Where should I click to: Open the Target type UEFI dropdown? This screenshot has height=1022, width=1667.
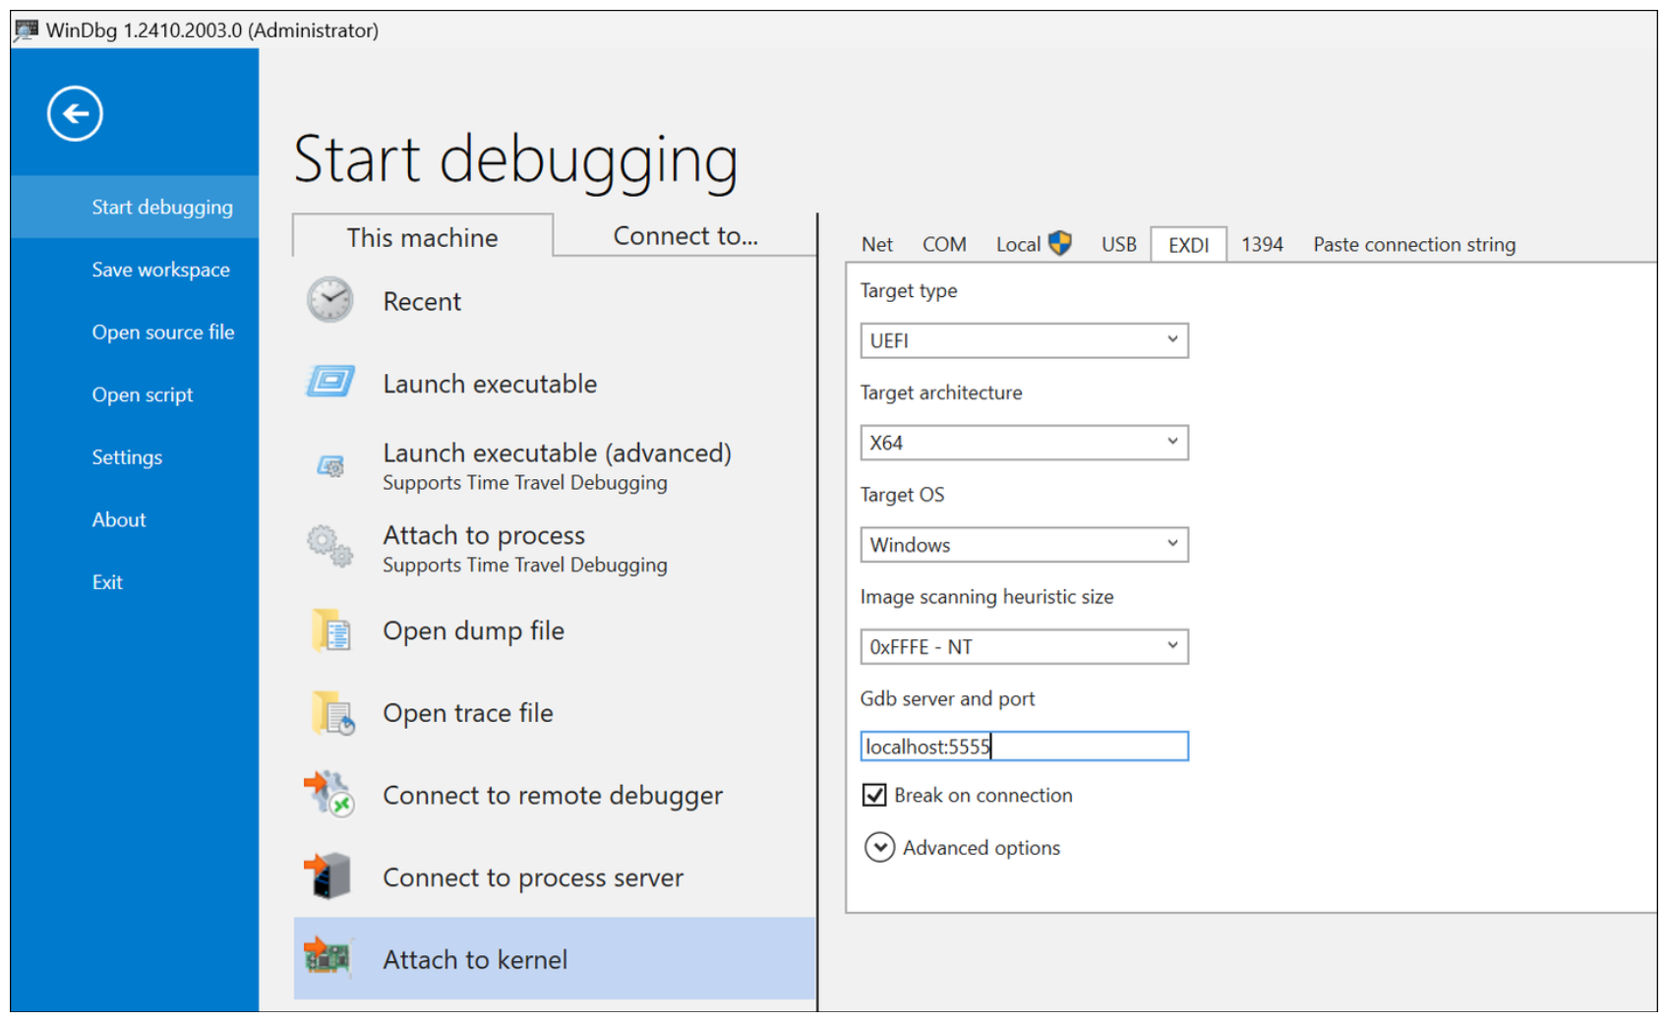pos(1024,340)
